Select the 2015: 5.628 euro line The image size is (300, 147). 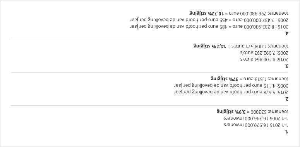(x=231, y=92)
